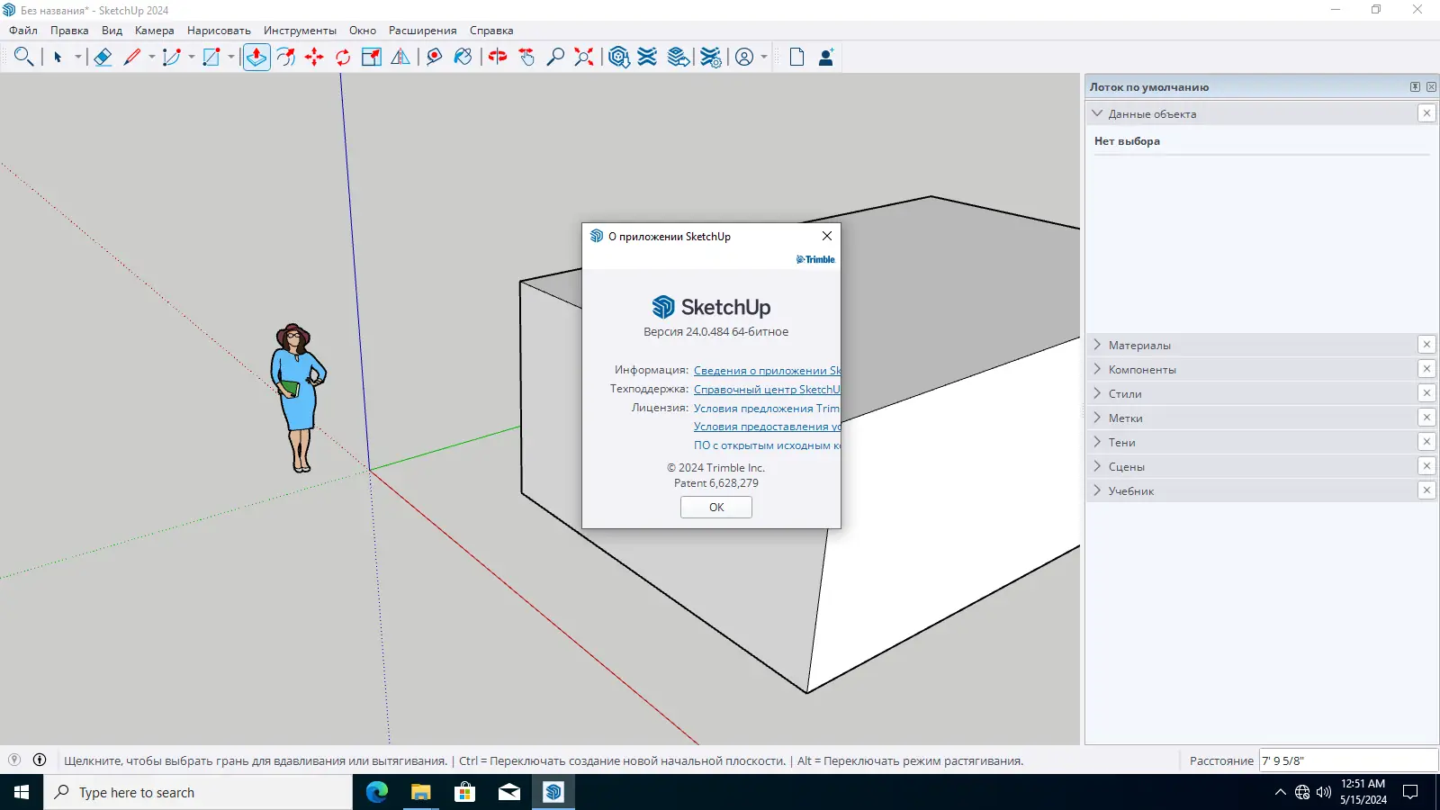This screenshot has width=1440, height=810.
Task: Pick the red pencil Line tool
Action: tap(132, 57)
